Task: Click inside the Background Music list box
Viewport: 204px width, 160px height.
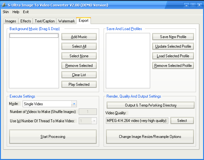Action: tap(34, 60)
